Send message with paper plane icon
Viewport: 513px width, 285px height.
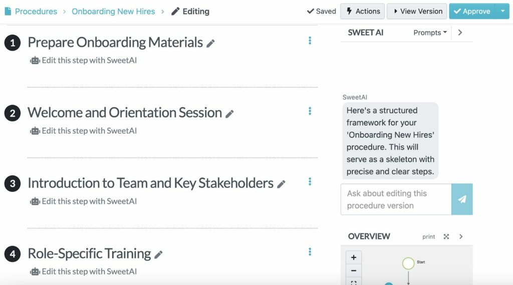pyautogui.click(x=462, y=199)
